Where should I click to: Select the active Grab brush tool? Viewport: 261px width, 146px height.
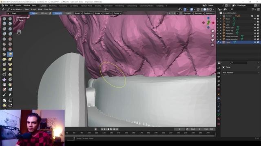coord(10,54)
